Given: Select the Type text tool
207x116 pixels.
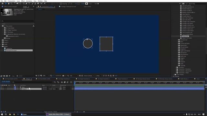Looking at the screenshot, I should click(x=29, y=4).
